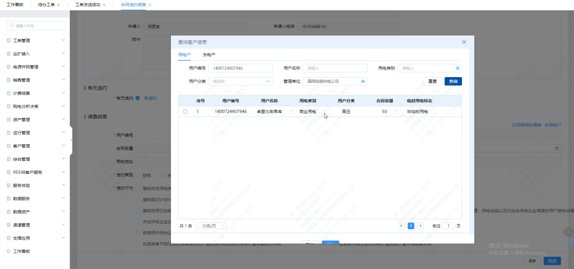Screen dimensions: 574x269
Task: Click the 查询 button
Action: pos(453,81)
